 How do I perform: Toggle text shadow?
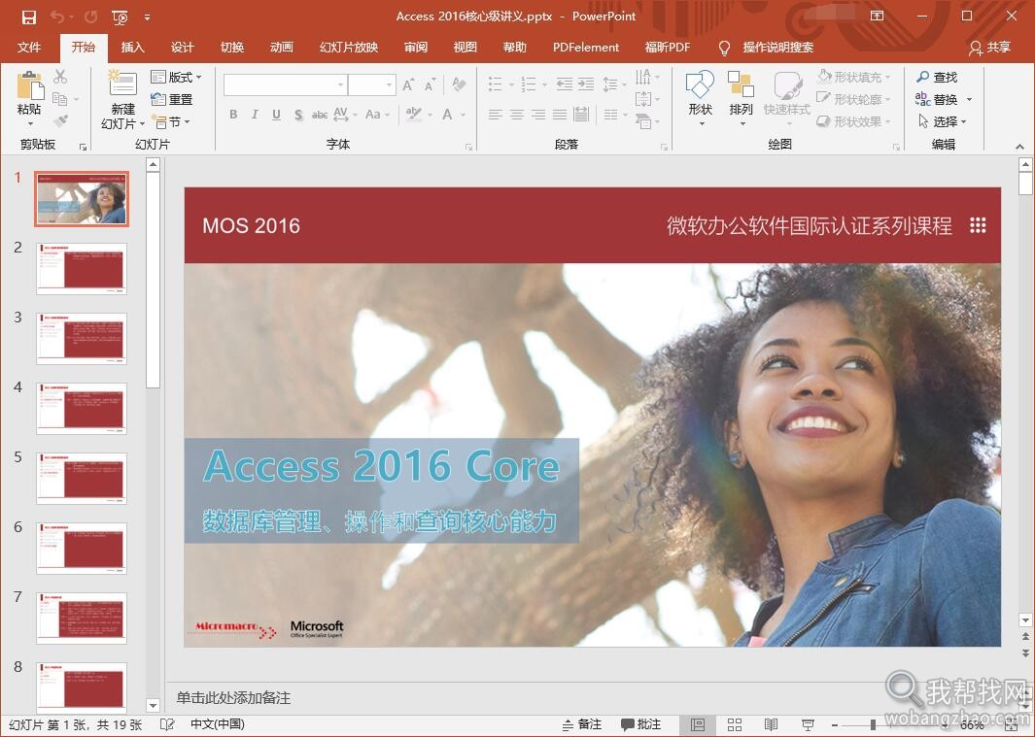pyautogui.click(x=298, y=115)
